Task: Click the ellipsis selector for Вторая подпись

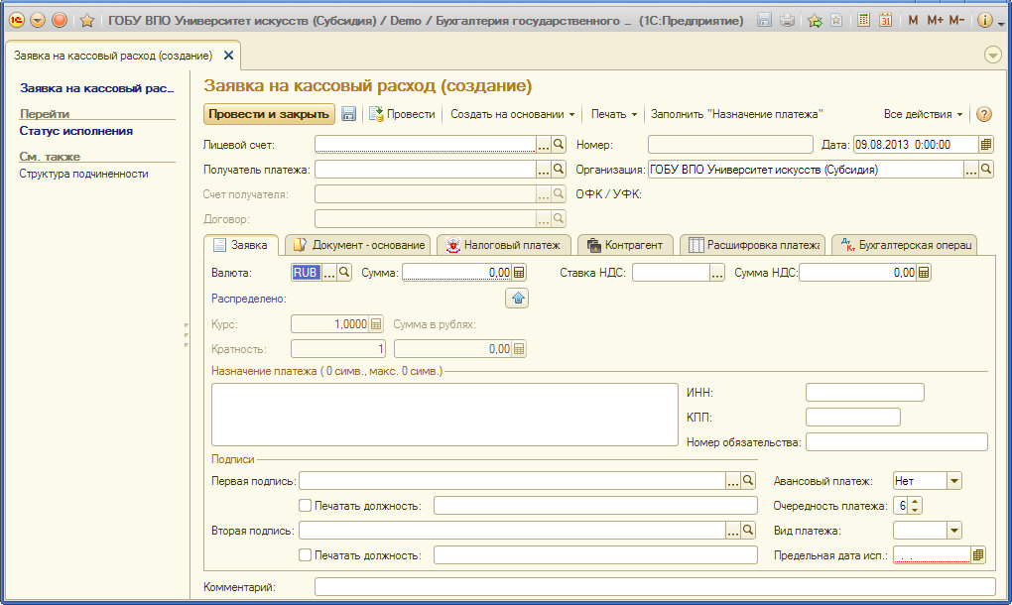Action: tap(732, 531)
